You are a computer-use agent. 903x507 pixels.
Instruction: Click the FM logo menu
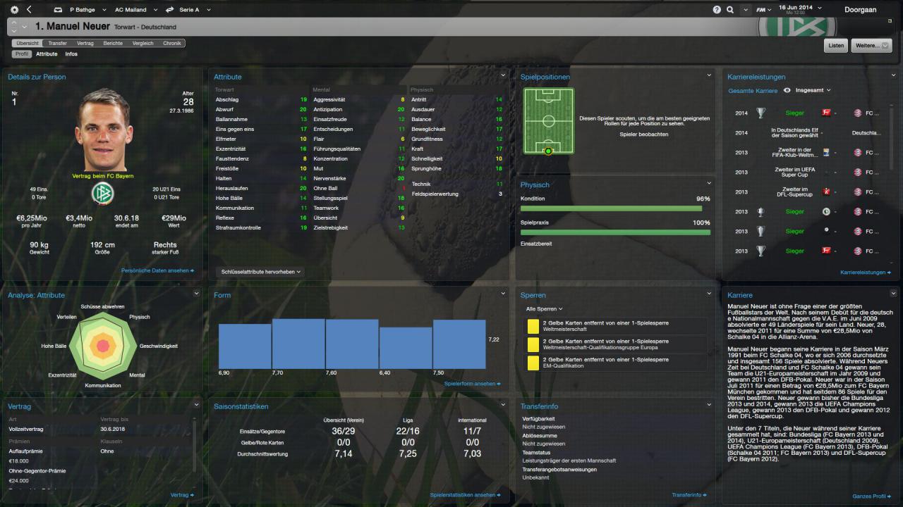coord(763,10)
